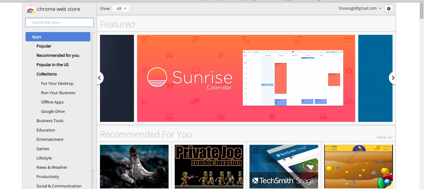Click the dark blue previous featured panel
Viewport: 424px width, 189px height.
117,78
